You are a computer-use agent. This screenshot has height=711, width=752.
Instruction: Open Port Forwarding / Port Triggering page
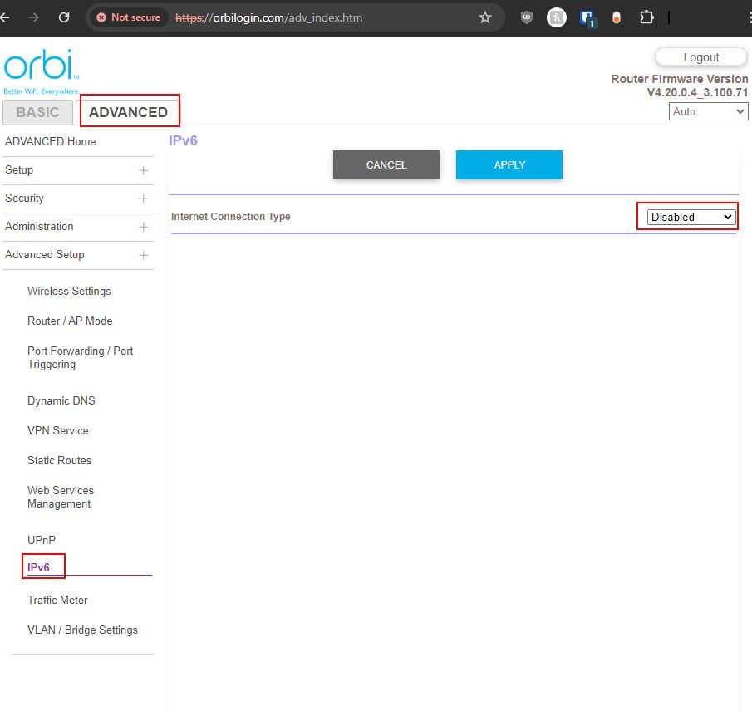click(x=80, y=357)
